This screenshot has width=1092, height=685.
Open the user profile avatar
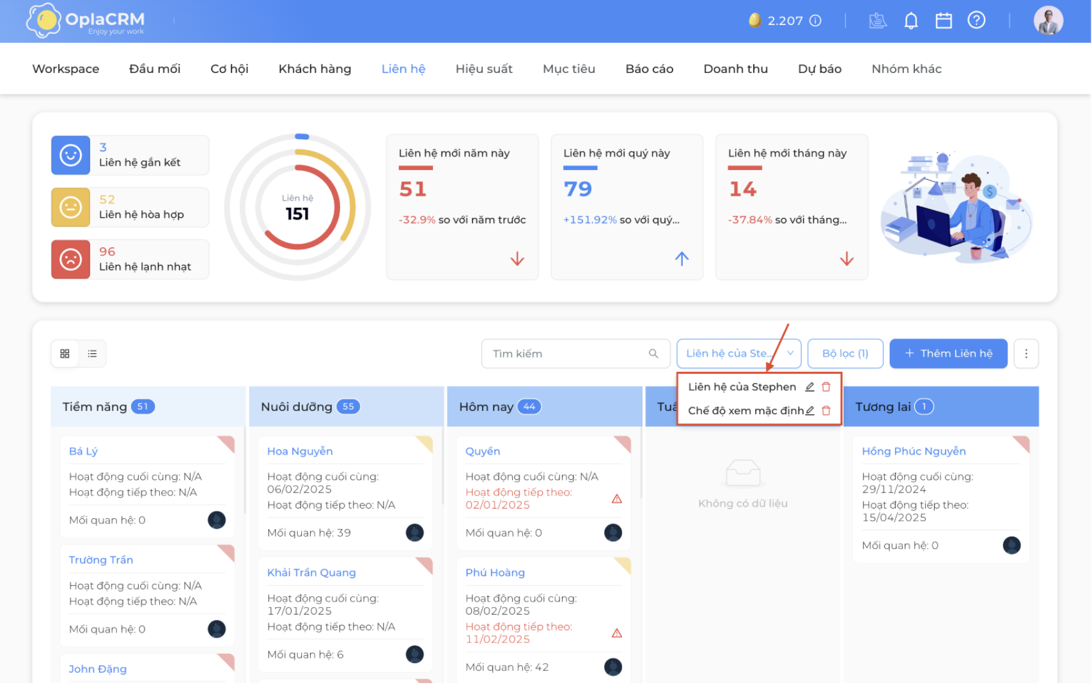tap(1049, 20)
